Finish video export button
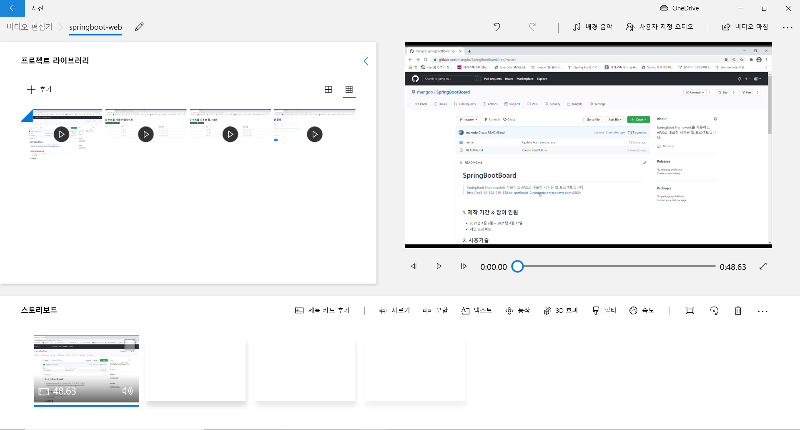 pyautogui.click(x=745, y=27)
